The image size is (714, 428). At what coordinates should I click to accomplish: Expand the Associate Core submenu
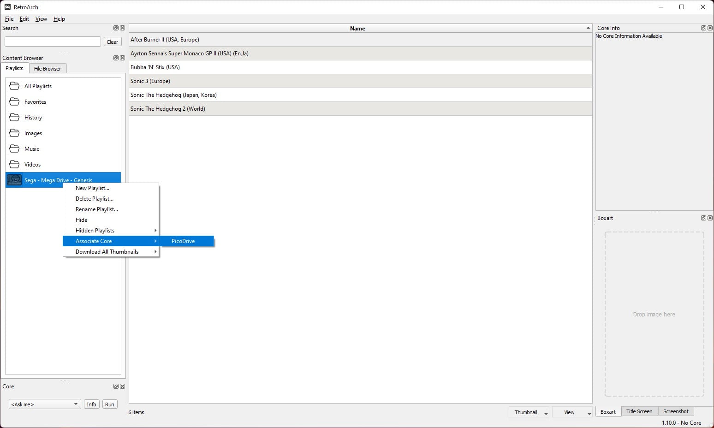coord(111,241)
